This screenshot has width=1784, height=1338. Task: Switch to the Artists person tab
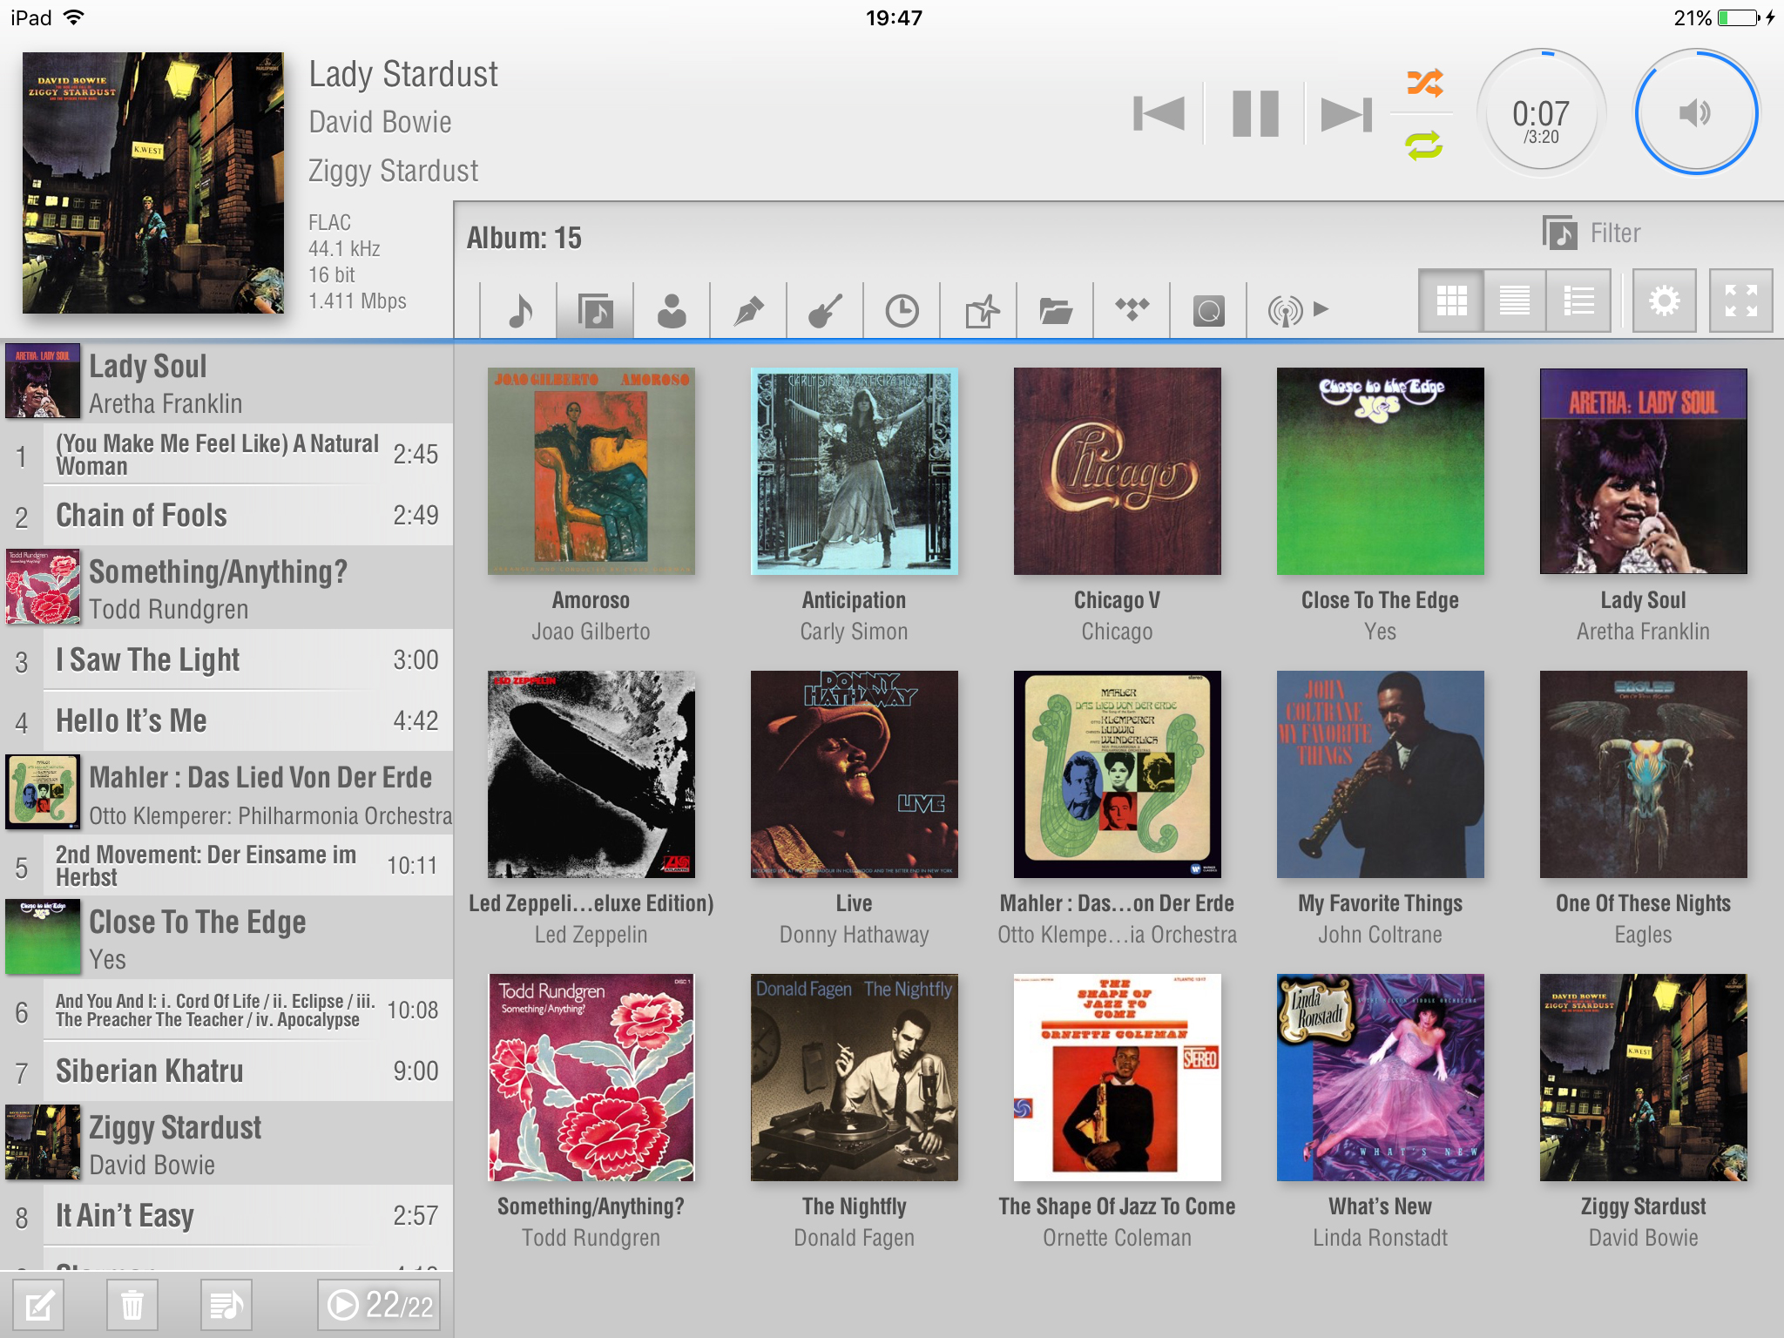(x=672, y=310)
